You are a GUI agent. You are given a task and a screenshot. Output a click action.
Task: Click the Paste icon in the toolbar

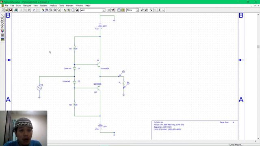tap(29, 10)
